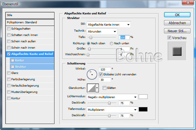Expand the Lichtermodus blend mode dropdown
Screen dimensions: 196x130
coord(112,97)
